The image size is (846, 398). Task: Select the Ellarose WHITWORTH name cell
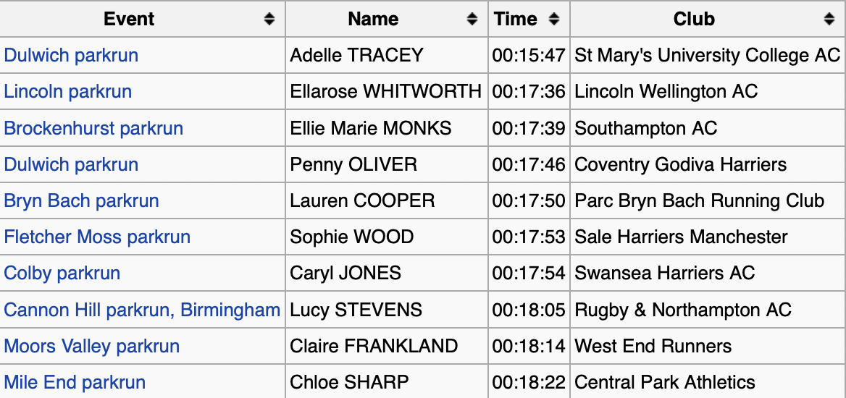[x=387, y=92]
